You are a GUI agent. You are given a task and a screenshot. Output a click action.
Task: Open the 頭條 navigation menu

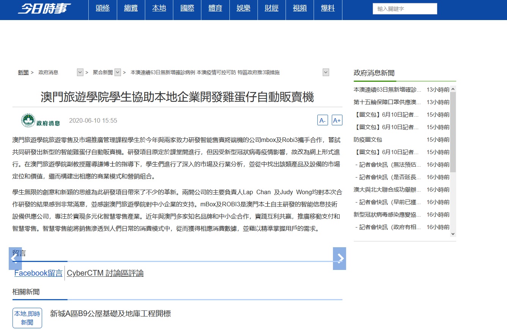[103, 8]
